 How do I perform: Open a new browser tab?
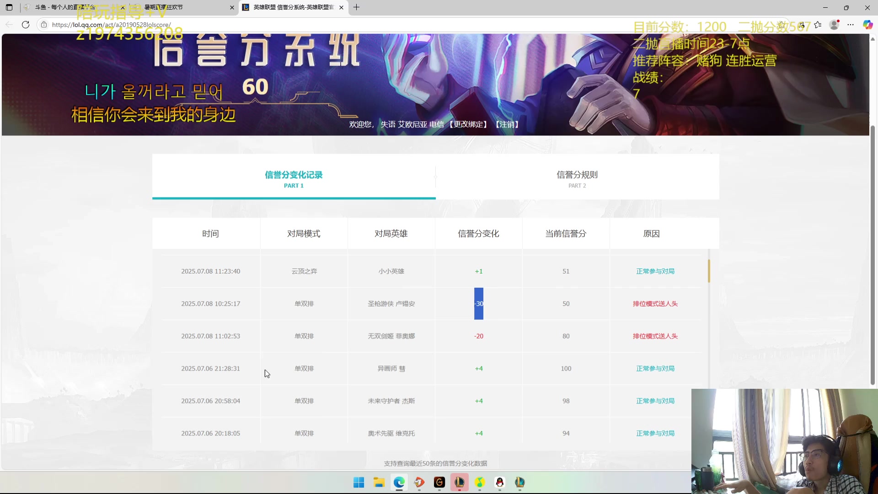tap(357, 7)
